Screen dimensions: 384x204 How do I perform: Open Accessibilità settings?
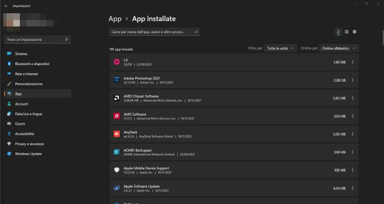click(x=38, y=134)
